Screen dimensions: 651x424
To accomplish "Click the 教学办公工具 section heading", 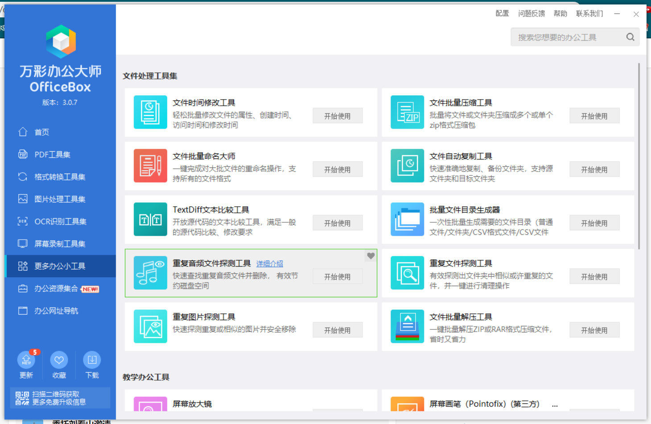I will 146,377.
